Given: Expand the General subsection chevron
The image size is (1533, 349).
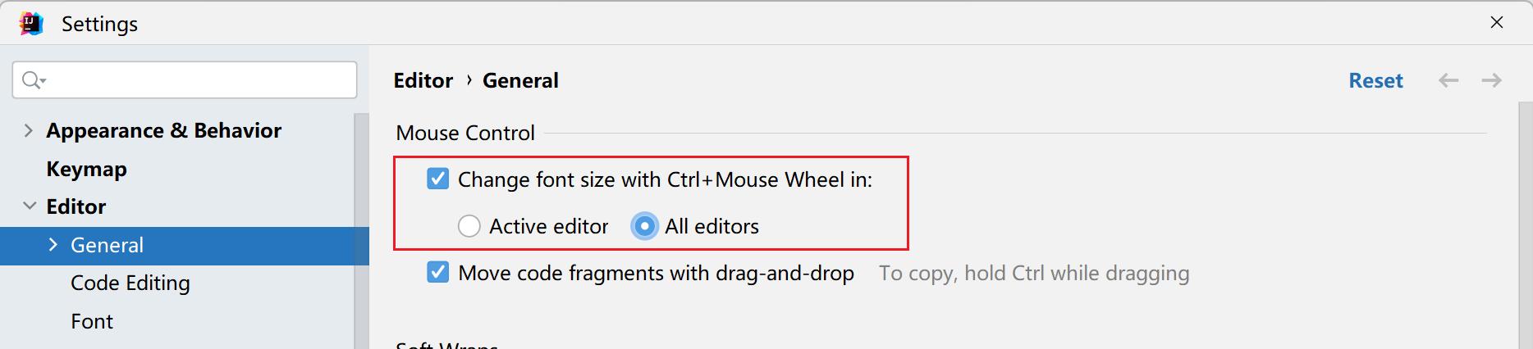Looking at the screenshot, I should [x=53, y=245].
